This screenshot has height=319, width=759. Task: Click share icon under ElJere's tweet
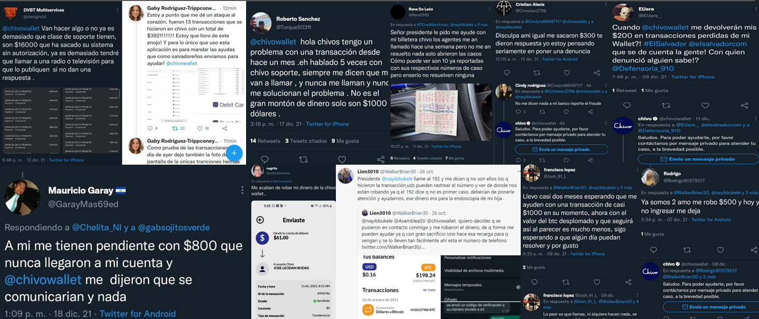click(744, 106)
